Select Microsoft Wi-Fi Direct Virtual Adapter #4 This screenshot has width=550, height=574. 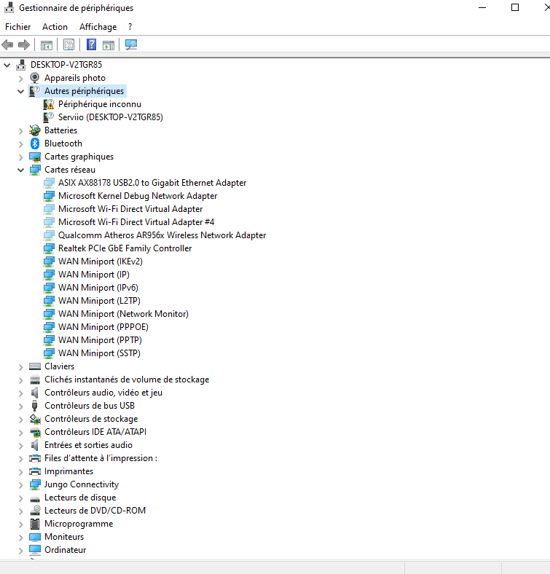tap(136, 222)
